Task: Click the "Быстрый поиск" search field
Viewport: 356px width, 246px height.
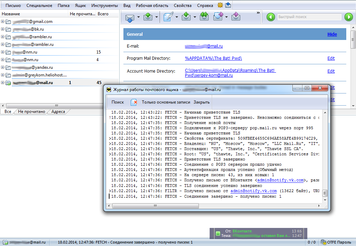Action: click(309, 17)
